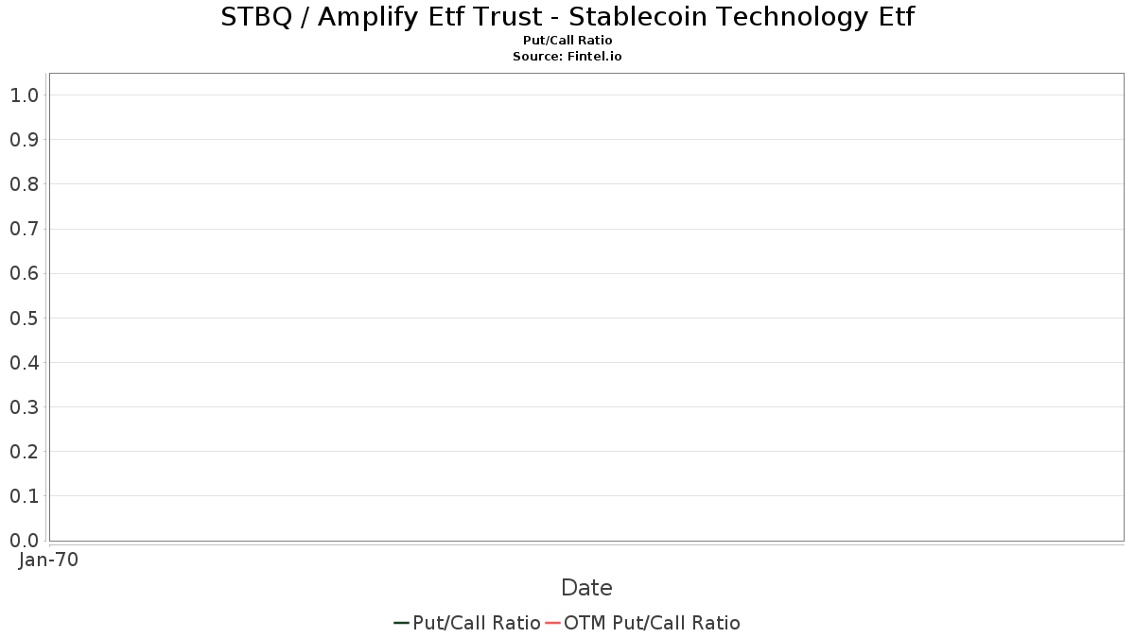Screen dimensions: 1135x638
Task: Open the Source: Fintel.io link
Action: click(x=567, y=56)
